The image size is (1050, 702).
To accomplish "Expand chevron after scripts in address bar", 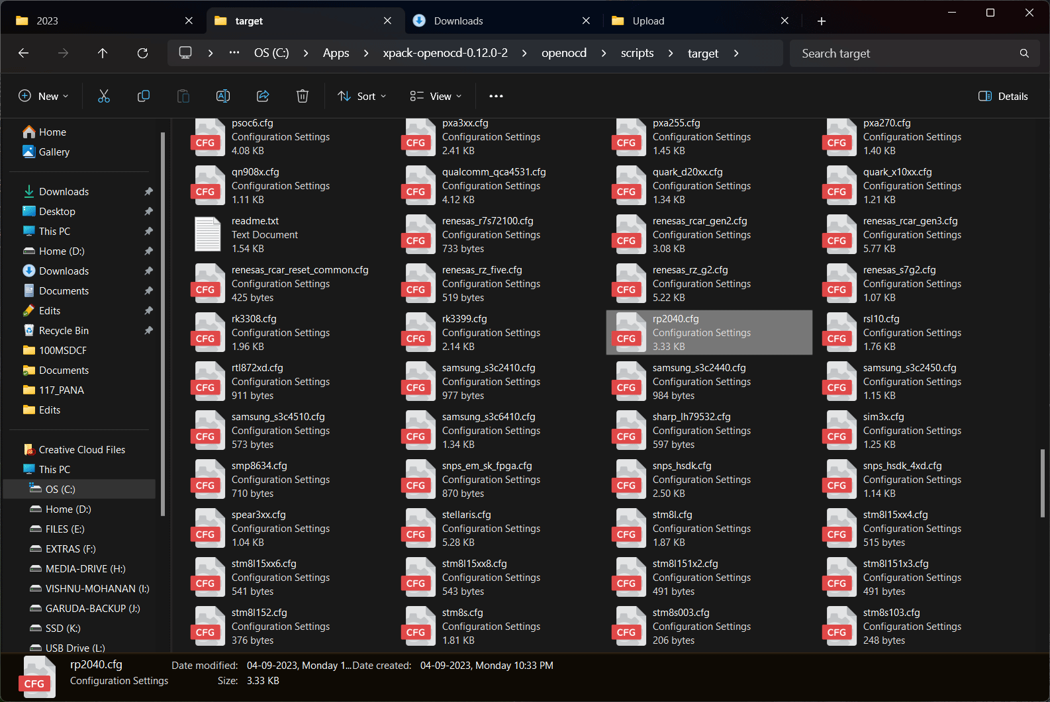I will [x=670, y=53].
